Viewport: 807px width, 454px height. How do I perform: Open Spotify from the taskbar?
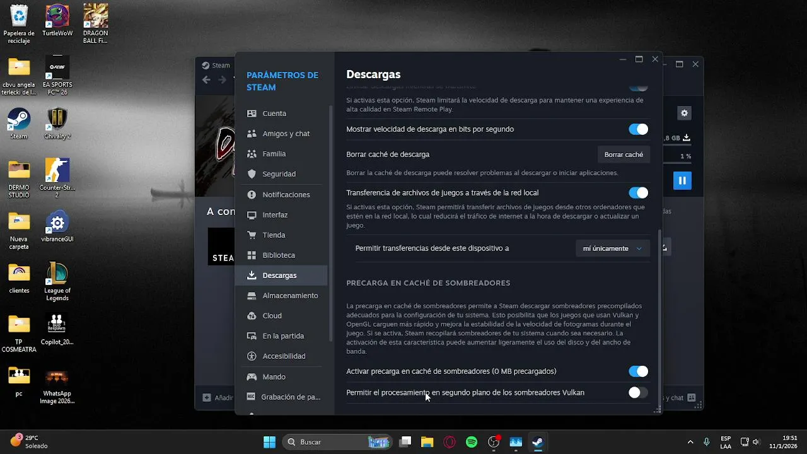pos(472,442)
